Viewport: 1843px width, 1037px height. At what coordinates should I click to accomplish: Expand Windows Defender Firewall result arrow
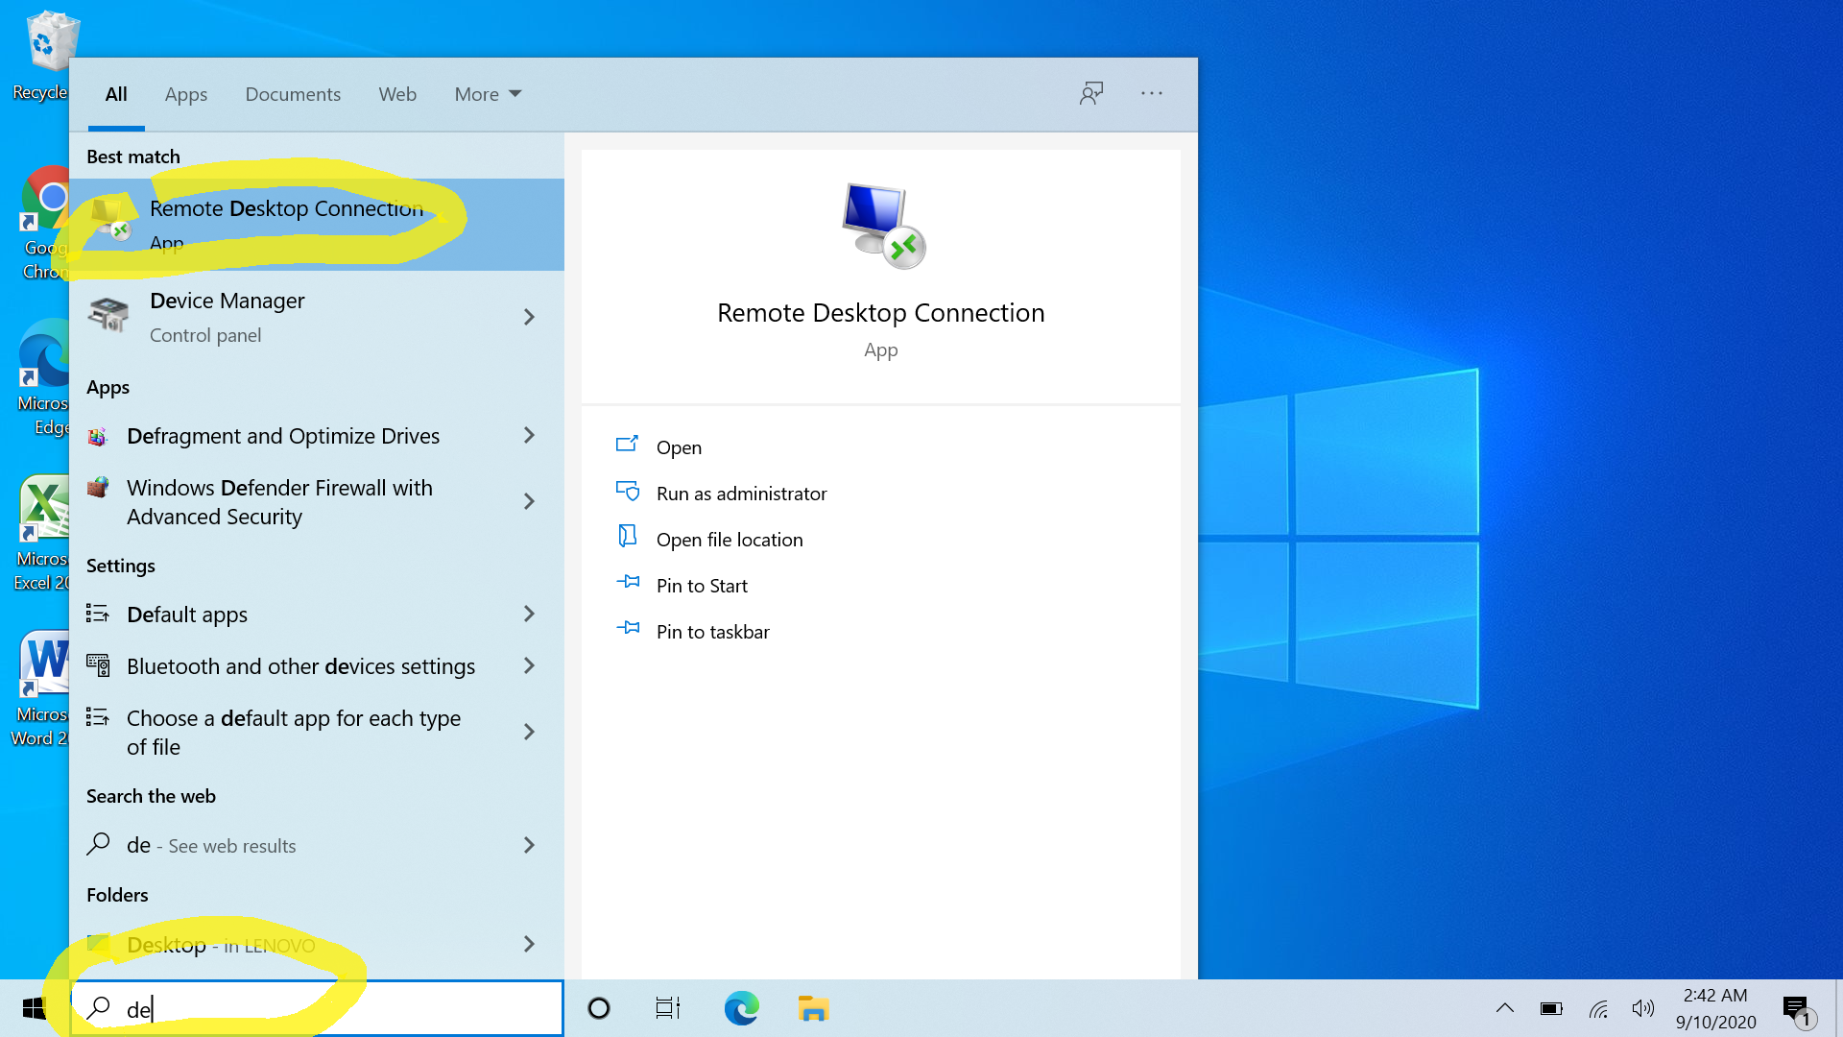click(x=529, y=501)
